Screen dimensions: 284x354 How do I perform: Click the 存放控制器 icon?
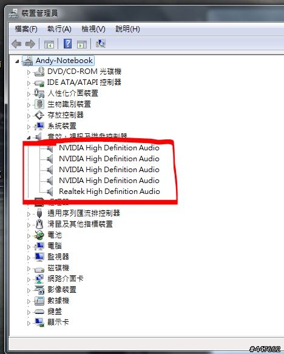pyautogui.click(x=39, y=115)
